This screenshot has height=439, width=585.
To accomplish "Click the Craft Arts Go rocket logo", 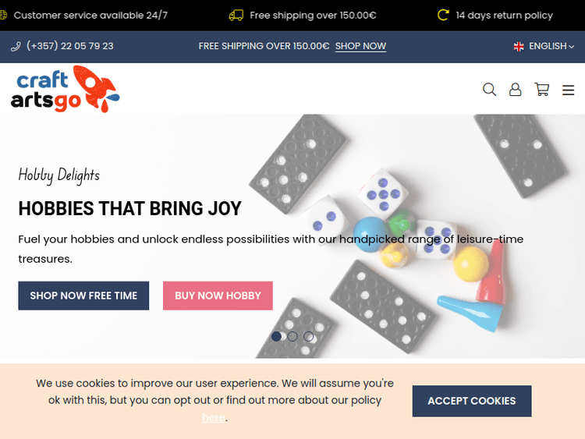I will 66,89.
